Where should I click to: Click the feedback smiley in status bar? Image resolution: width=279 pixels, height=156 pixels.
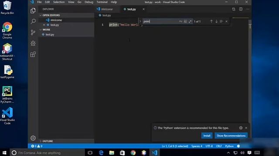pos(238,146)
